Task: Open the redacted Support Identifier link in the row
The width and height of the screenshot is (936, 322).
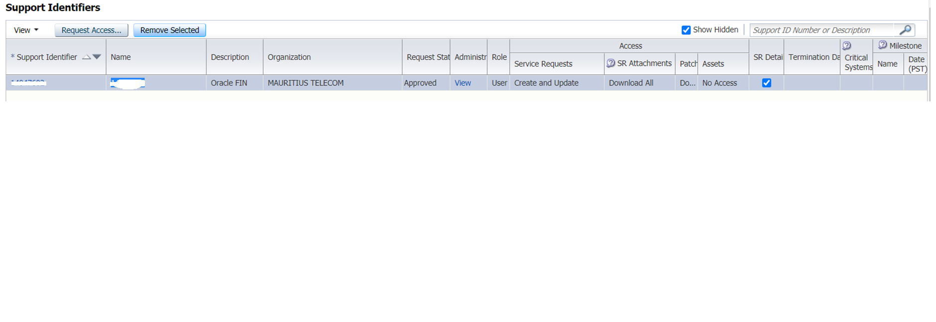Action: (28, 83)
